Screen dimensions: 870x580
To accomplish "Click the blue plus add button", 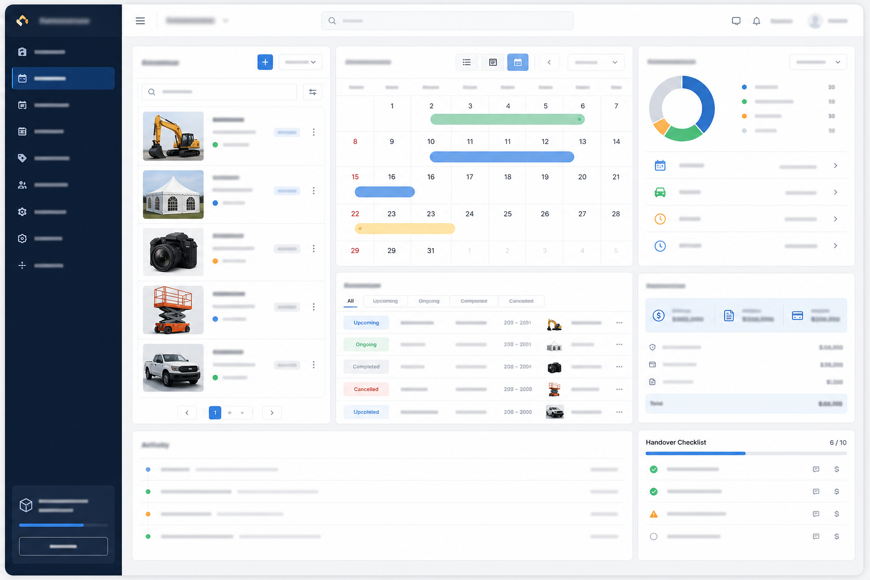I will 265,62.
